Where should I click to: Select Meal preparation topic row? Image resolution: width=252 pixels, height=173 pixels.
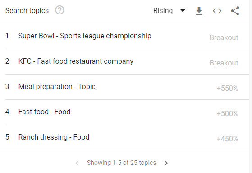(x=124, y=87)
